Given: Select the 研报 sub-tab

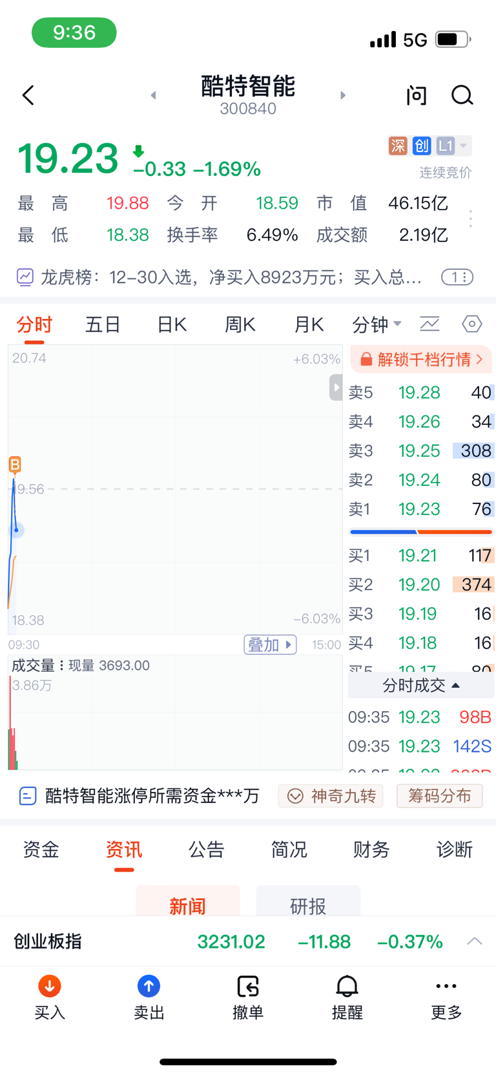Looking at the screenshot, I should [x=308, y=901].
